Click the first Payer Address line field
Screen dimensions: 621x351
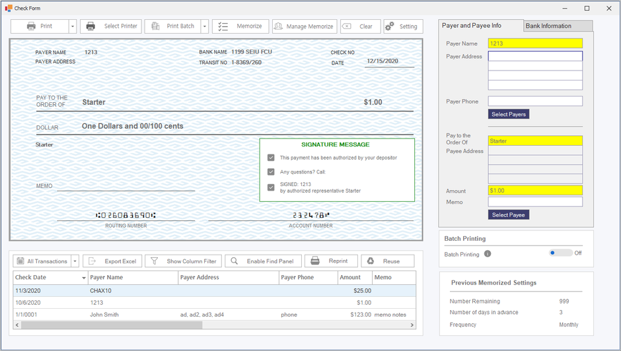(536, 56)
